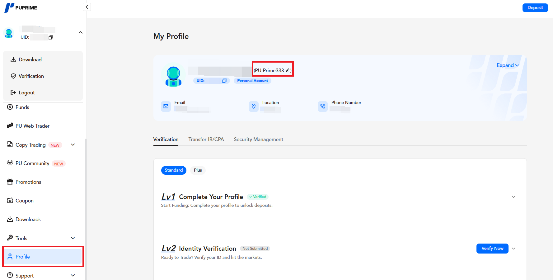553x280 pixels.
Task: Click the Deposit button
Action: [535, 8]
